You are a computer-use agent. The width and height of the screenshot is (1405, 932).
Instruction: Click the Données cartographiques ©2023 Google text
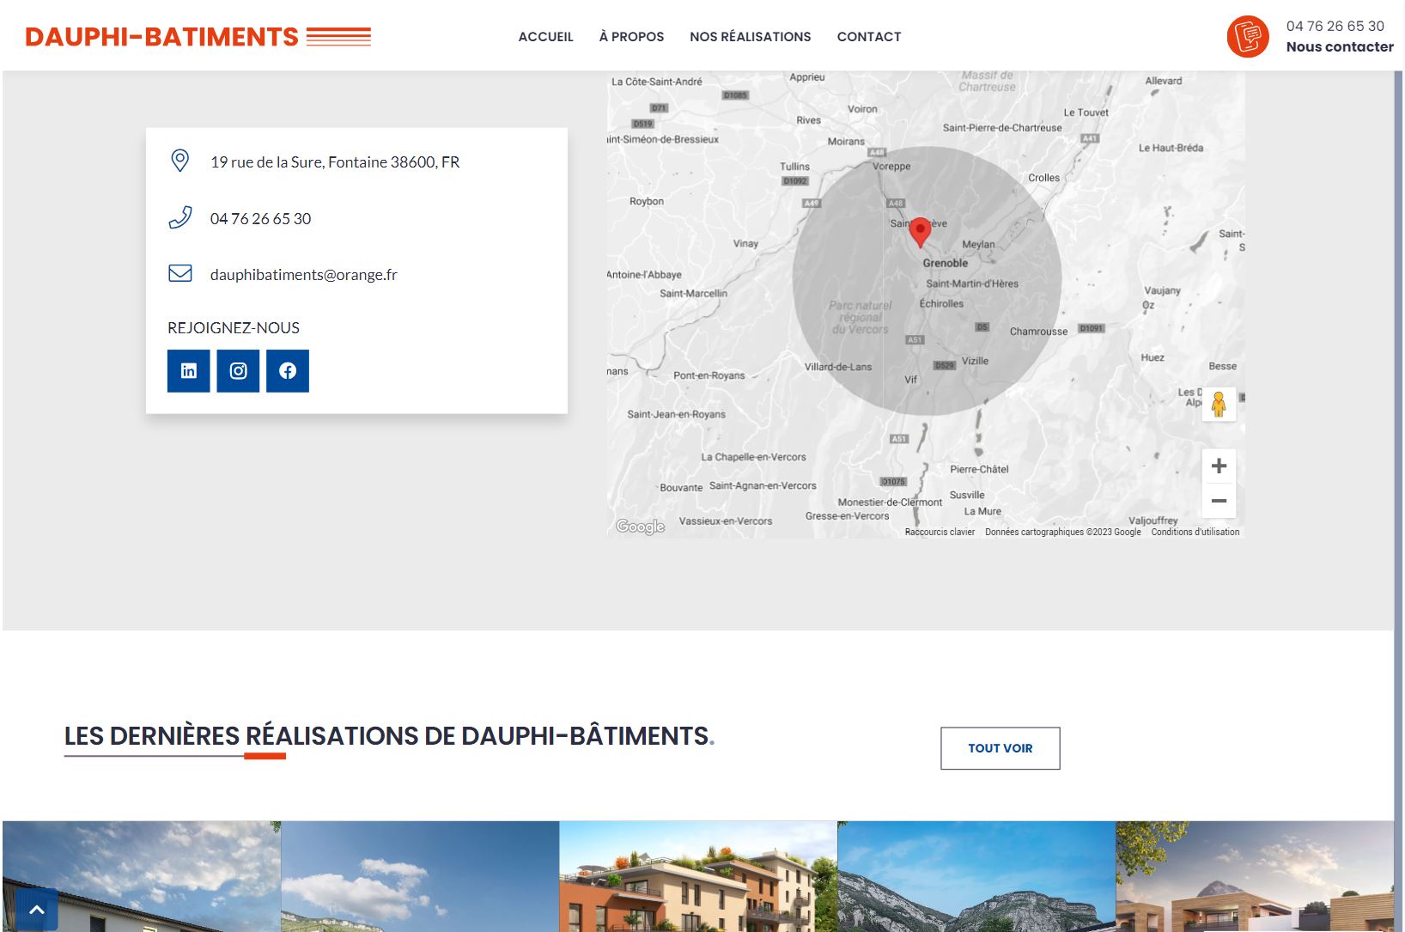(x=1063, y=533)
